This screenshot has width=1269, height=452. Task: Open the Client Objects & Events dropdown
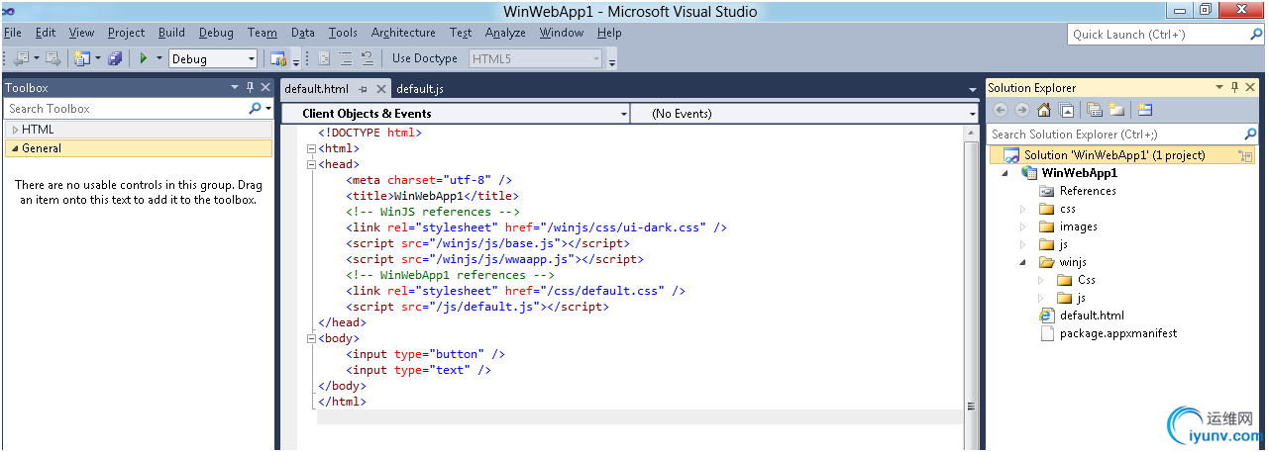(x=623, y=114)
